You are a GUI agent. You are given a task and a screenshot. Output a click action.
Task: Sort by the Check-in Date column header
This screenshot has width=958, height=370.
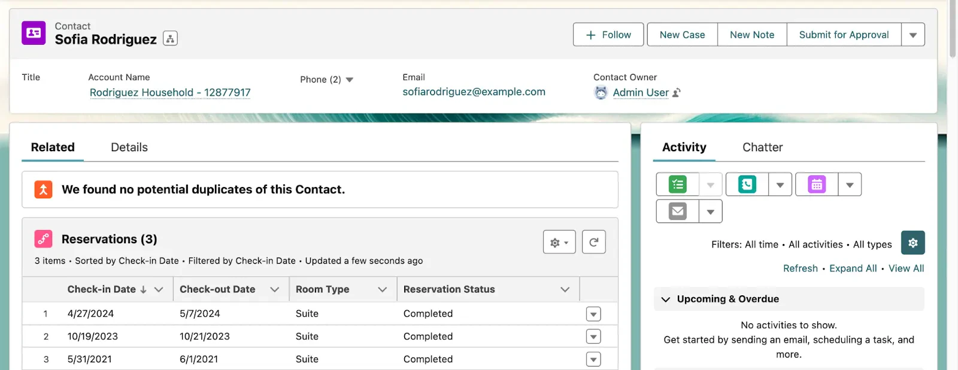(x=101, y=289)
